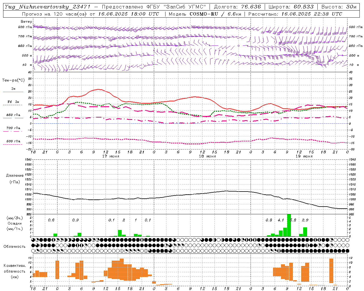Image resolution: width=364 pixels, height=291 pixels.
Task: Click the 5.8 precipitation total value
Action: pyautogui.click(x=293, y=220)
